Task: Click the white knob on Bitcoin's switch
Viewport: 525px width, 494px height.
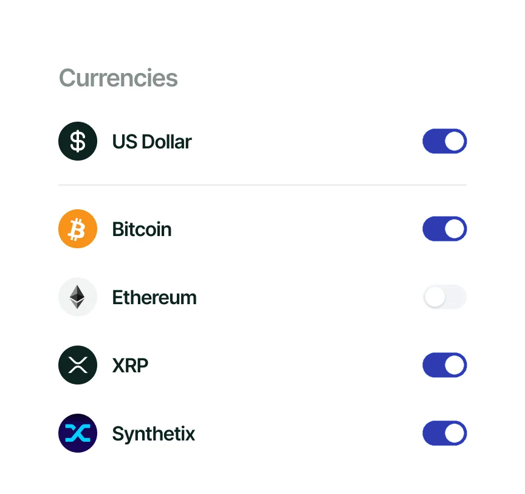Action: point(455,229)
